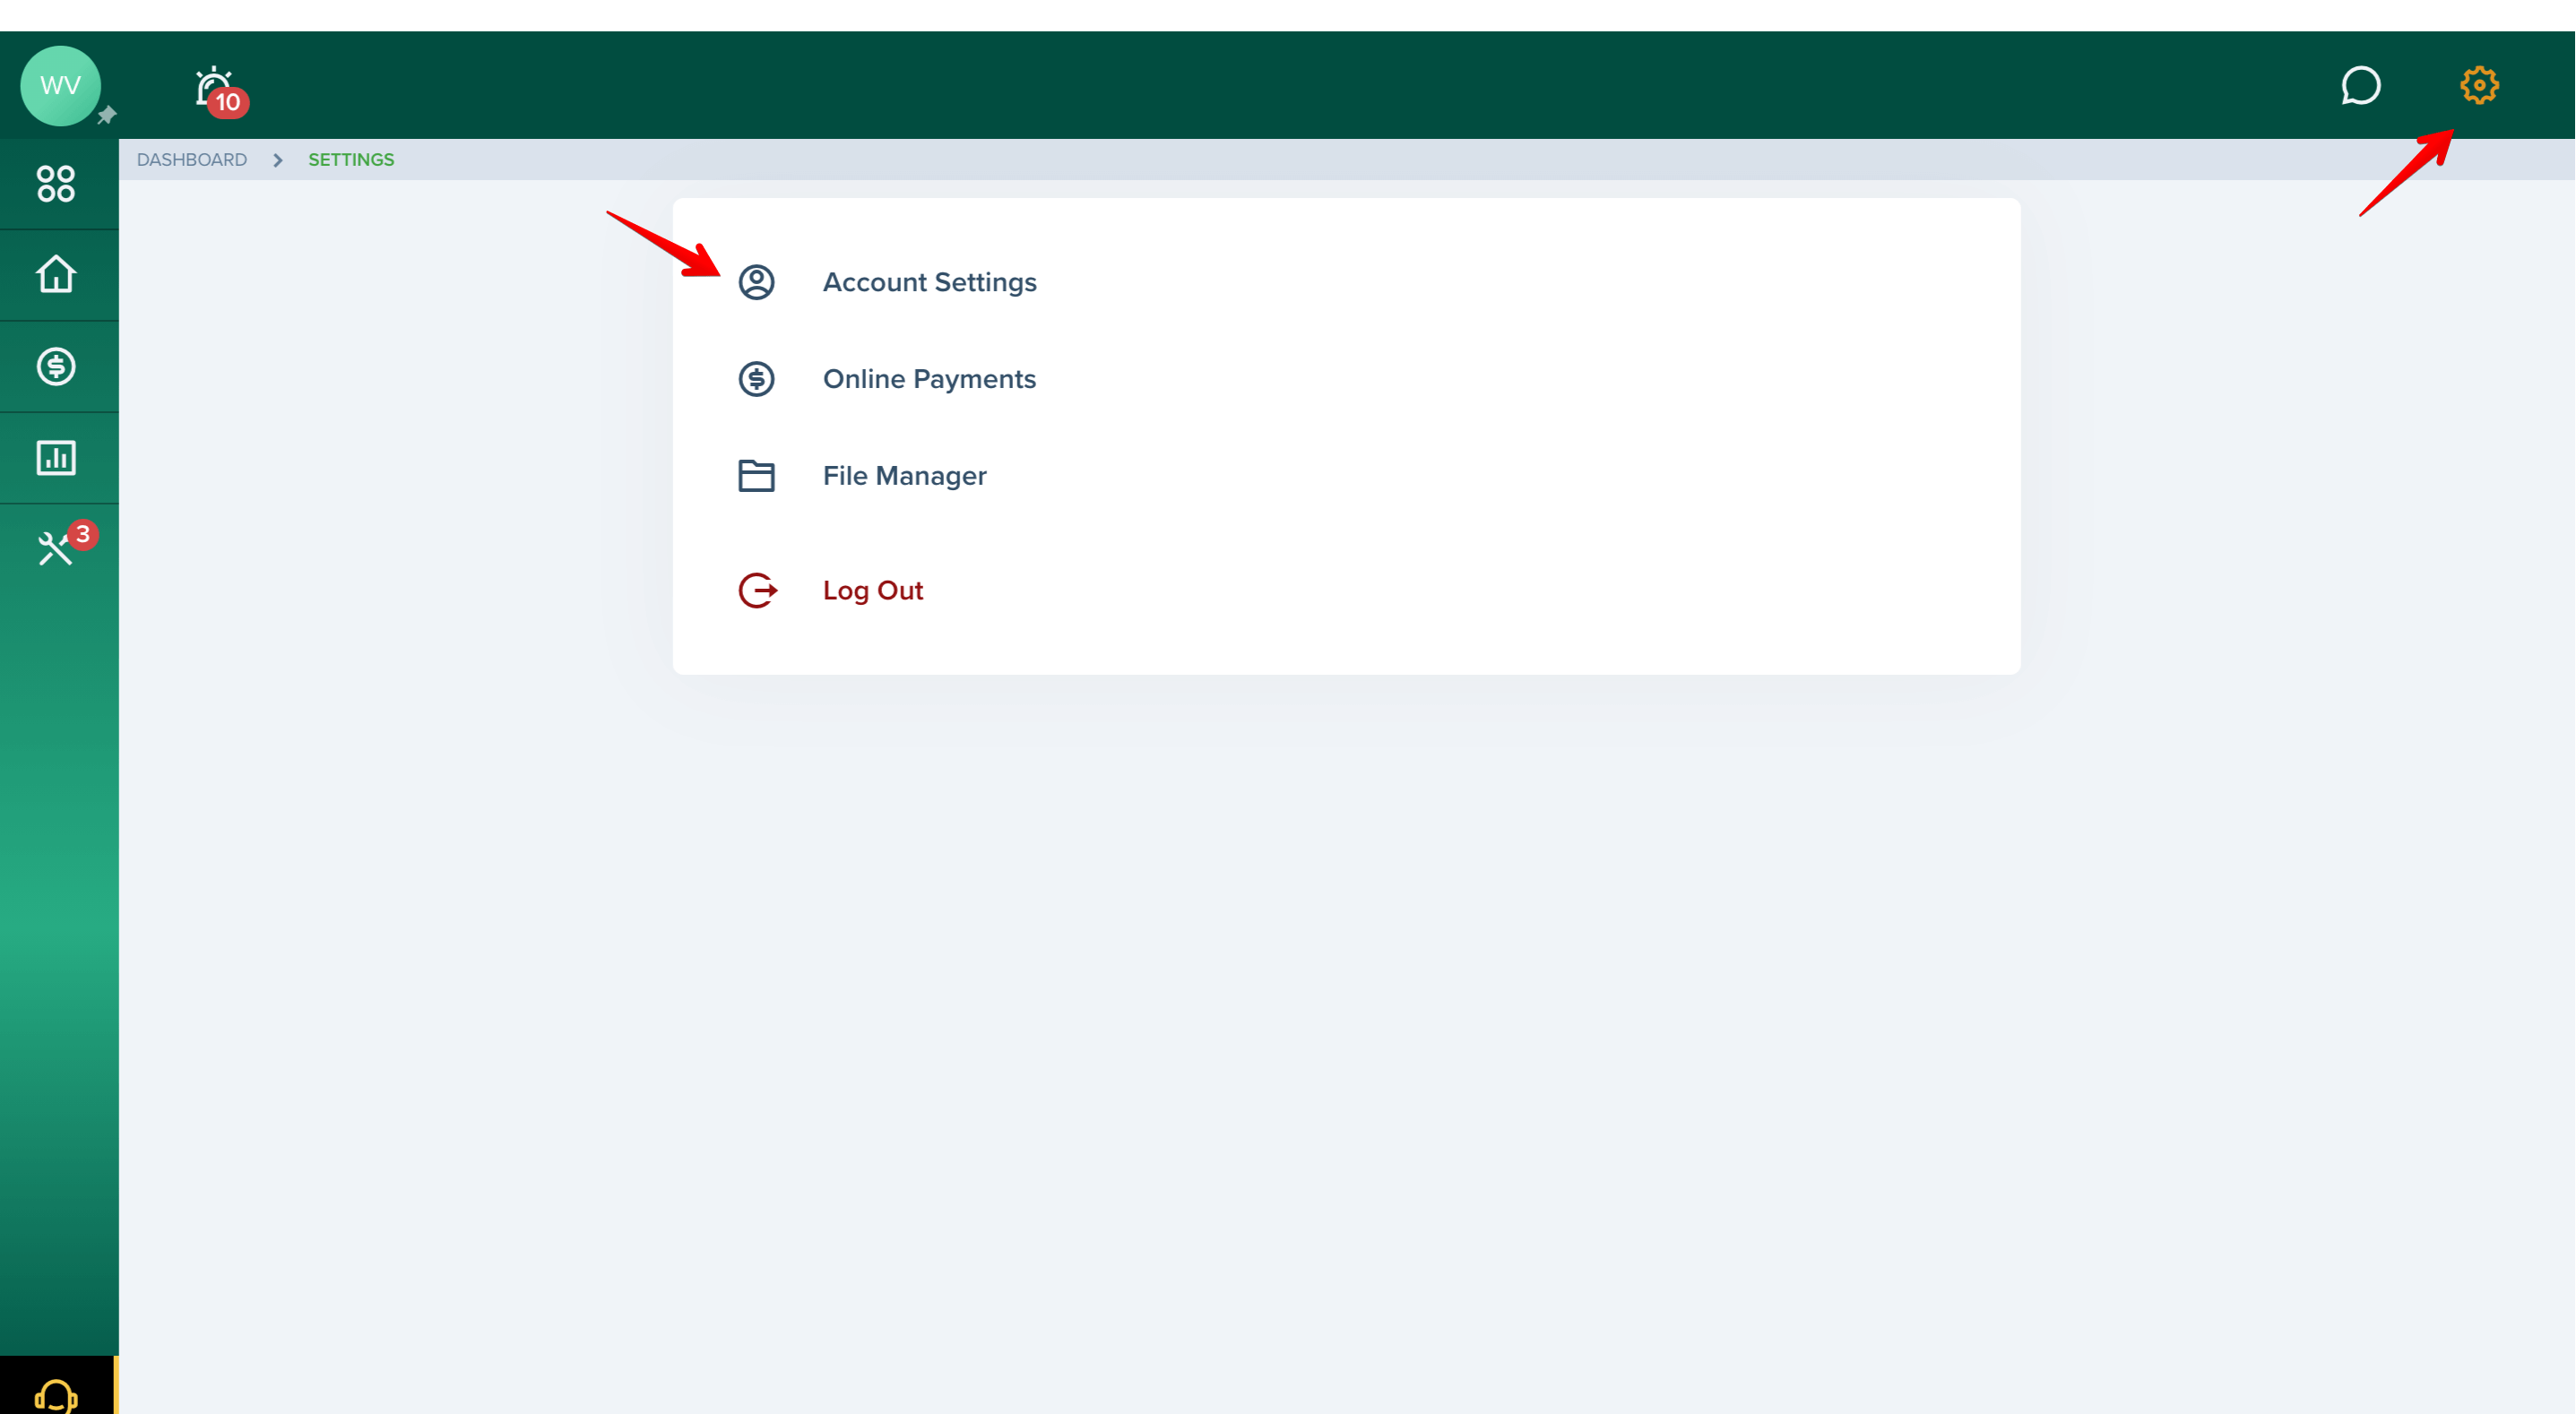Open Account Settings
2576x1414 pixels.
929,282
